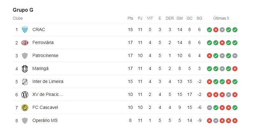Open the XV de Piracic… team link
This screenshot has height=133, width=254.
pyautogui.click(x=48, y=94)
